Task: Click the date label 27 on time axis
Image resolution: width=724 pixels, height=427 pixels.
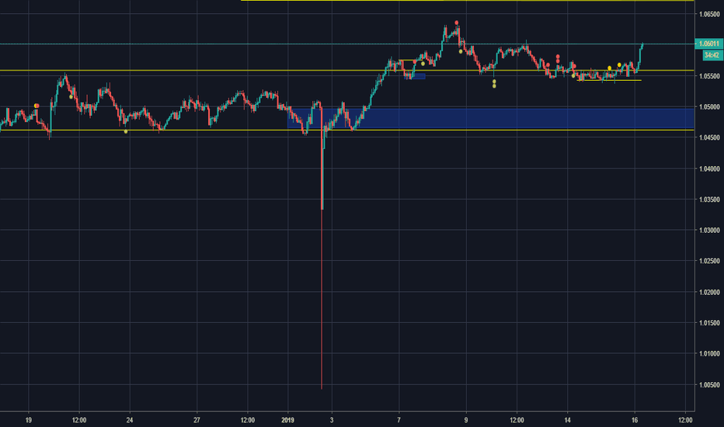Action: pos(197,420)
